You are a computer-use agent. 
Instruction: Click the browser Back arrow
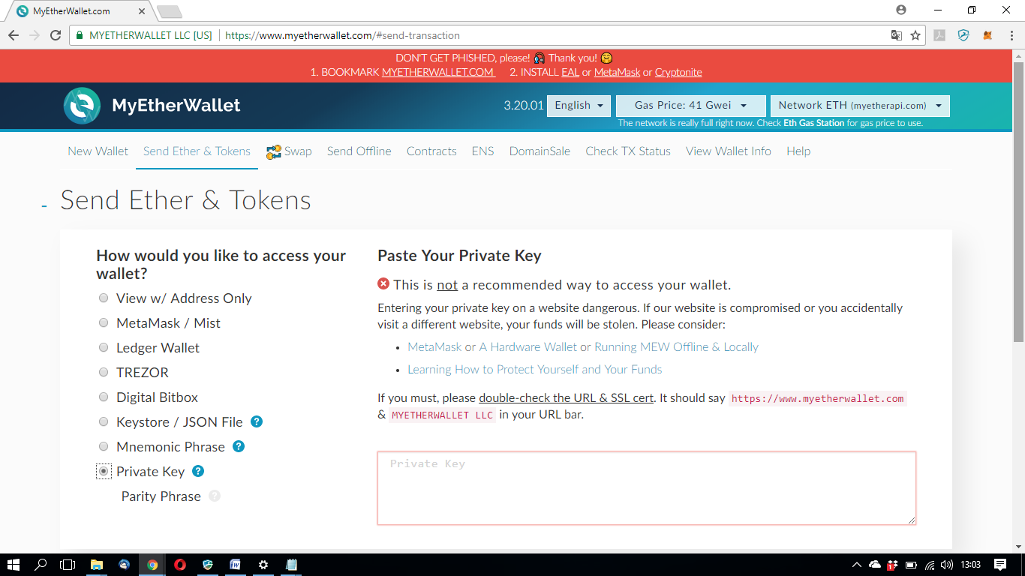[14, 35]
